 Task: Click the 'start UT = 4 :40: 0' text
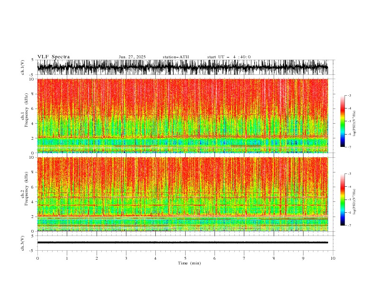click(229, 57)
